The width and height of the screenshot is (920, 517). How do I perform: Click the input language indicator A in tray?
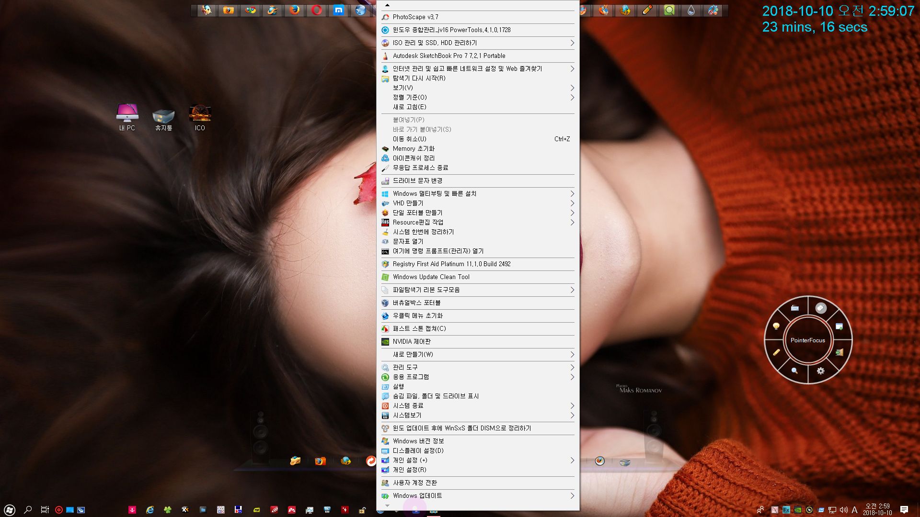coord(854,510)
